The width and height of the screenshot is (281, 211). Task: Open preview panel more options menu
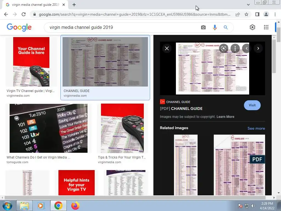pos(235,48)
